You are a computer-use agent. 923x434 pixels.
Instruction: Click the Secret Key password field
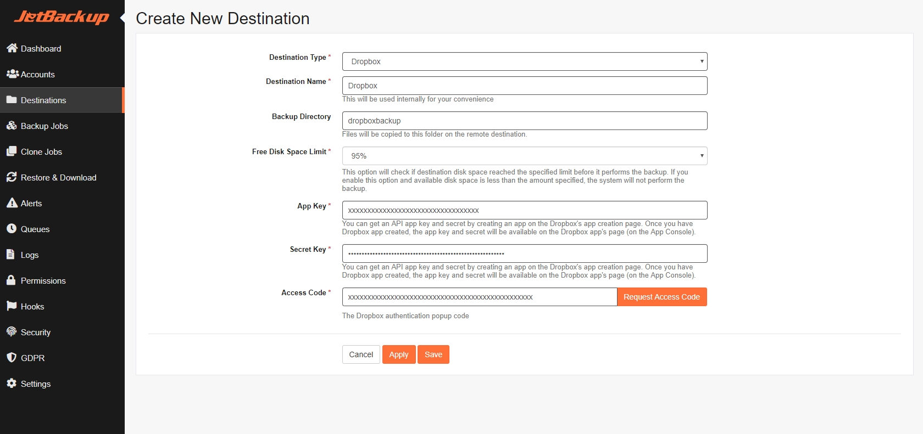(525, 253)
